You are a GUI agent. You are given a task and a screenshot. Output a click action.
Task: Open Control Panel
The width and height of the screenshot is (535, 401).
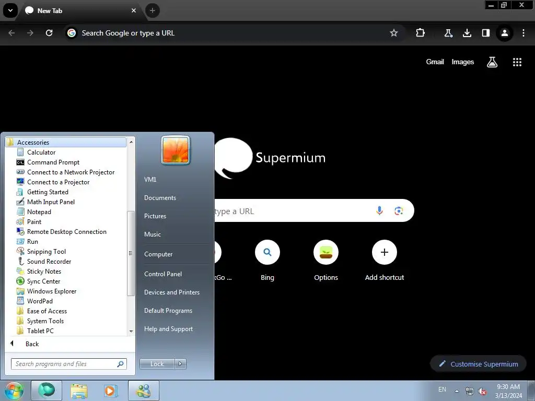163,274
